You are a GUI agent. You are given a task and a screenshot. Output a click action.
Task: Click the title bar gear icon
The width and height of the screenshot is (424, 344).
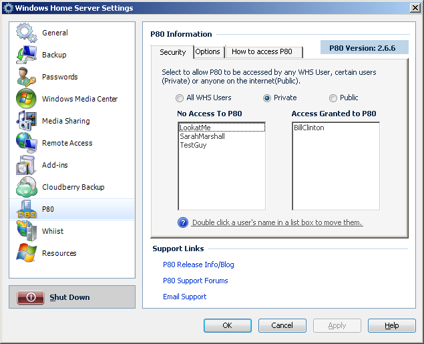(8, 8)
